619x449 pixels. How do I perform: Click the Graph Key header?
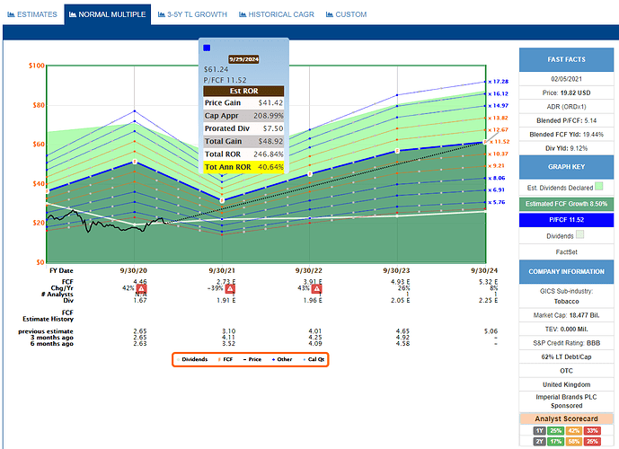[566, 167]
